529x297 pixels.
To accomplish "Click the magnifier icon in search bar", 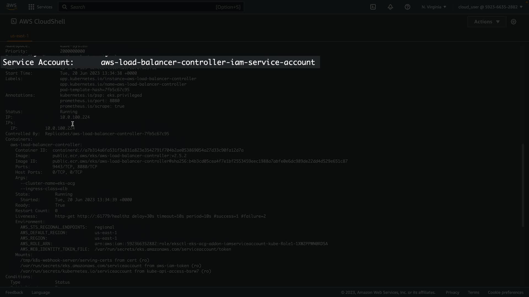I will click(x=64, y=7).
